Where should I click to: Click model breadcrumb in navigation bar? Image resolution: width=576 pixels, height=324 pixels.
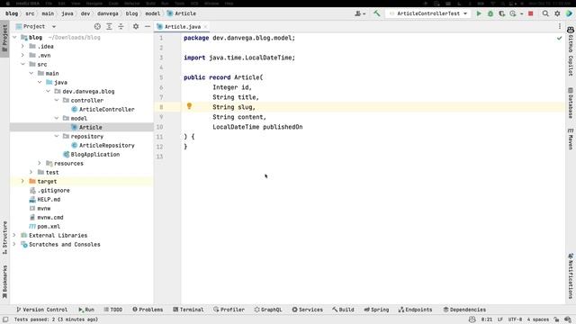[152, 13]
